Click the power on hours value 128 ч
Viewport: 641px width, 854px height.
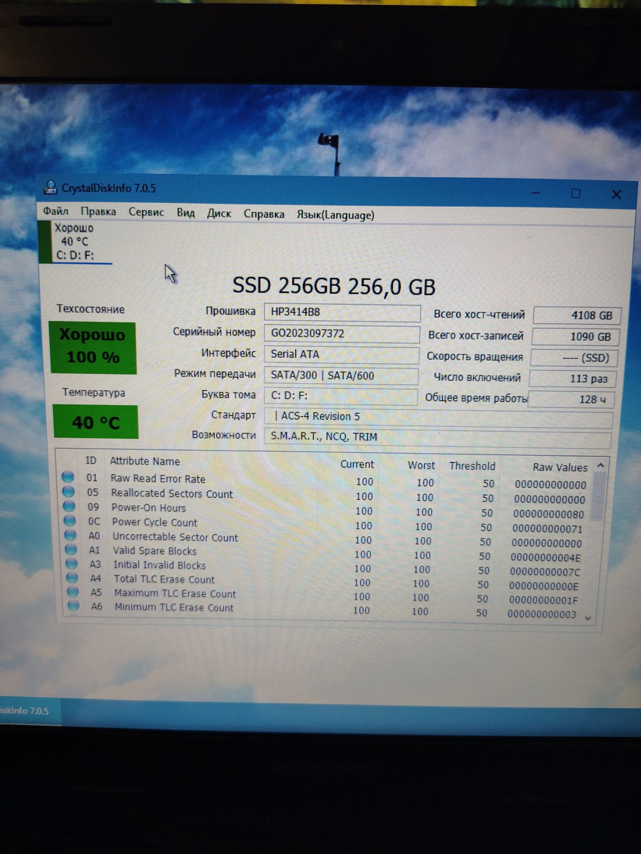pyautogui.click(x=570, y=400)
